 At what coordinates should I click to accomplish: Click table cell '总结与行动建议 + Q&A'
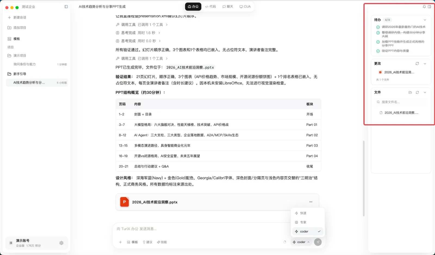[151, 166]
